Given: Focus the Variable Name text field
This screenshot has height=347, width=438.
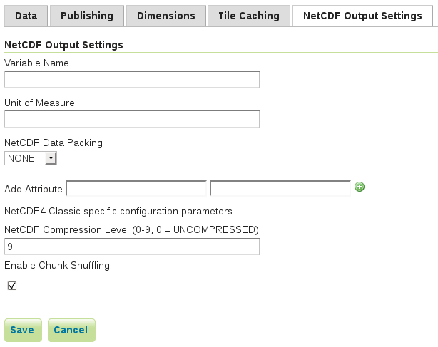Looking at the screenshot, I should (x=132, y=79).
